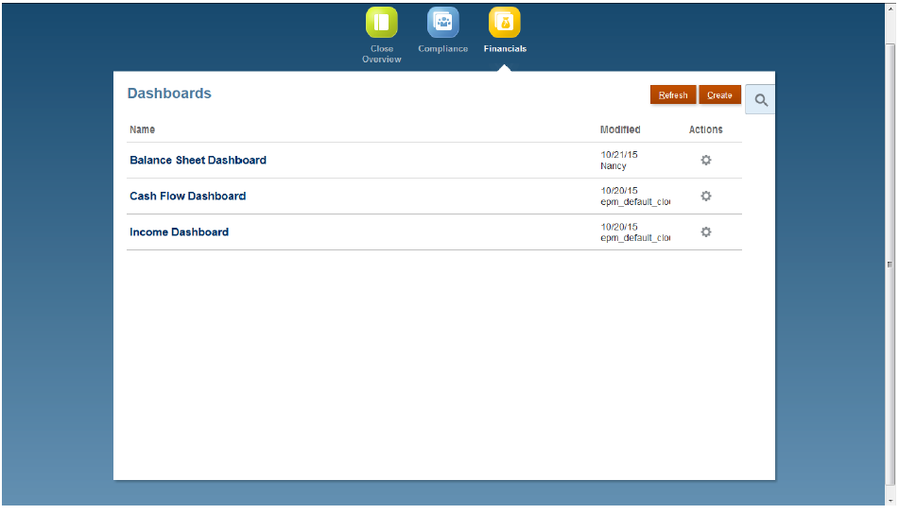
Task: Open the Compliance icon
Action: (442, 23)
